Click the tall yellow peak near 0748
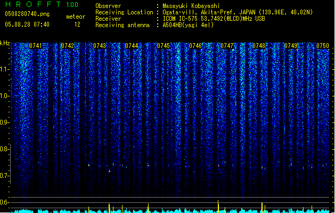This screenshot has width=335, height=213. pyautogui.click(x=262, y=208)
